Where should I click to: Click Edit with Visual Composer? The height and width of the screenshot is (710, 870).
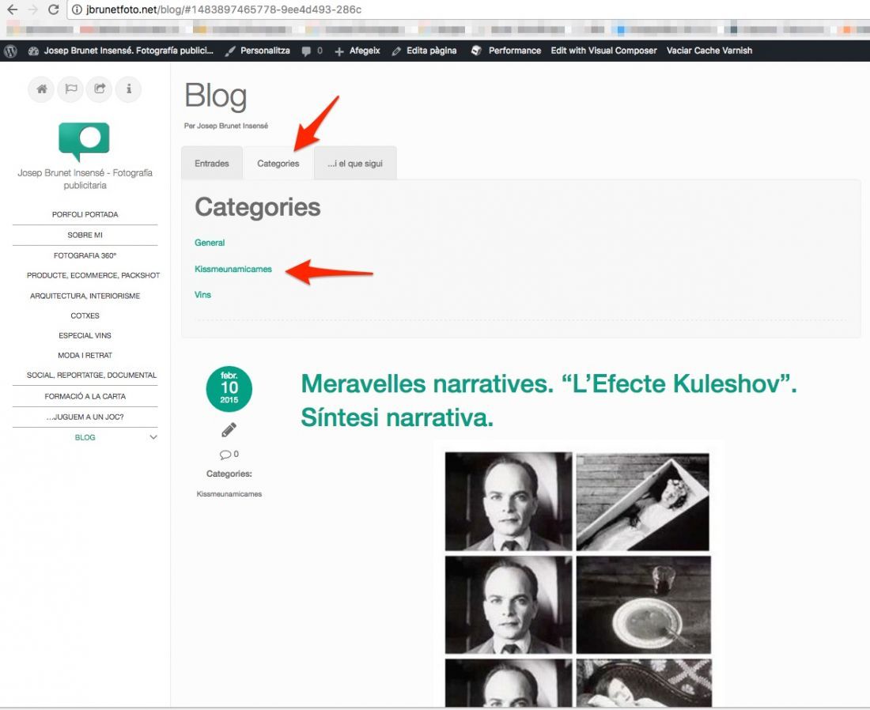603,51
